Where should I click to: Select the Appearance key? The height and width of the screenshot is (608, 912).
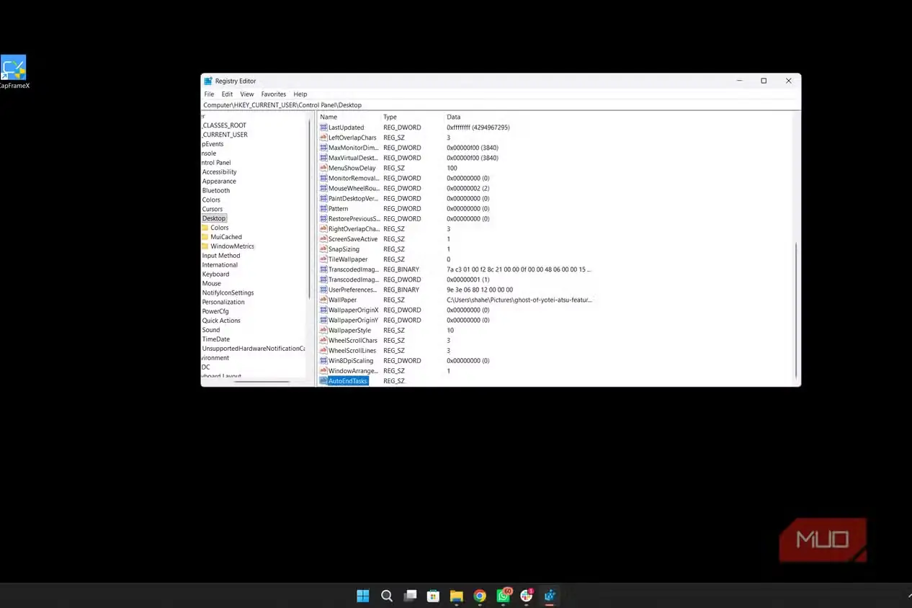219,182
